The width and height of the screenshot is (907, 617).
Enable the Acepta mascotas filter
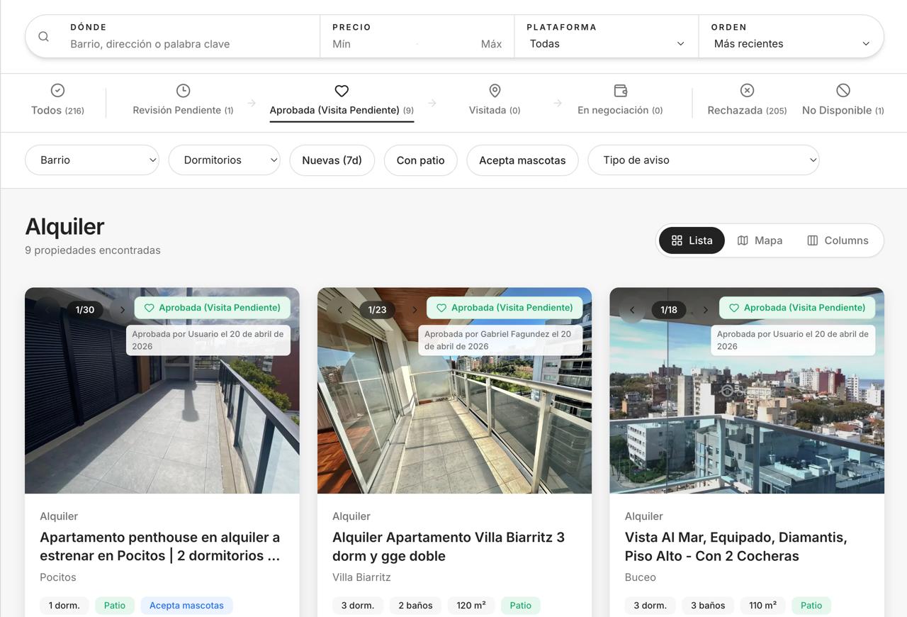tap(522, 160)
